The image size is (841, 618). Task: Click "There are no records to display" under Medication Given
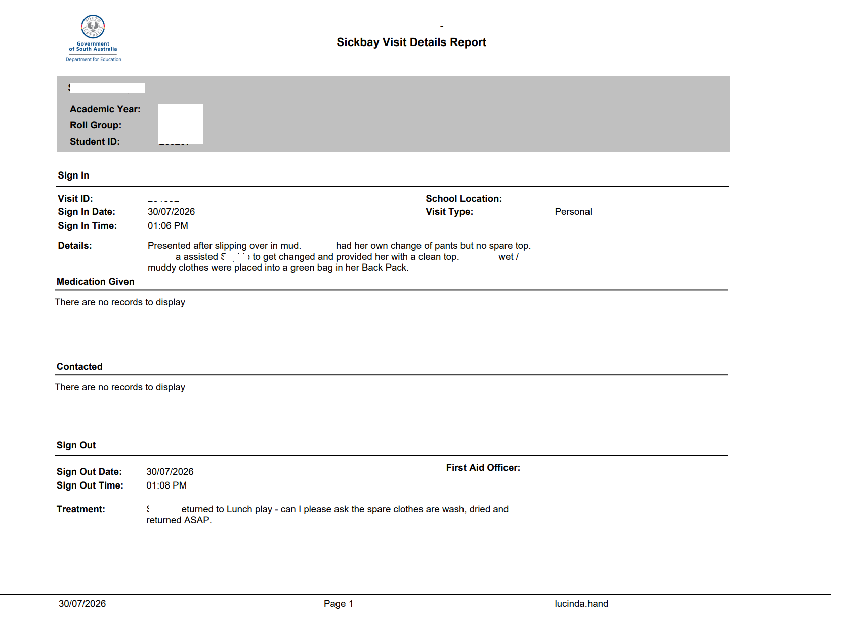120,302
